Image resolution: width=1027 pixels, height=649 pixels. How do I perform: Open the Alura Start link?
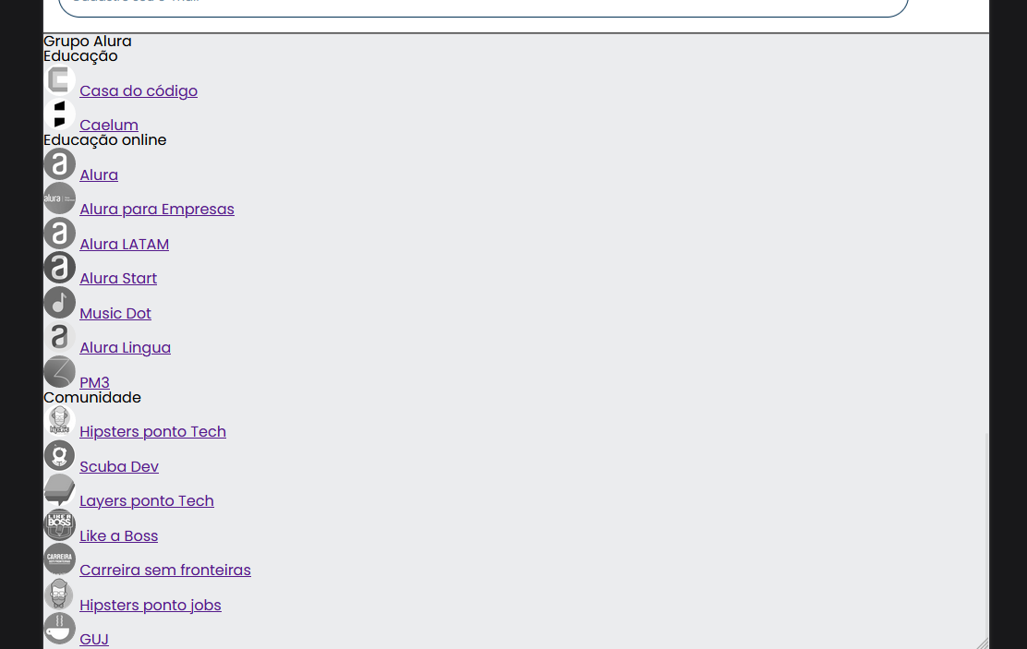pyautogui.click(x=118, y=278)
